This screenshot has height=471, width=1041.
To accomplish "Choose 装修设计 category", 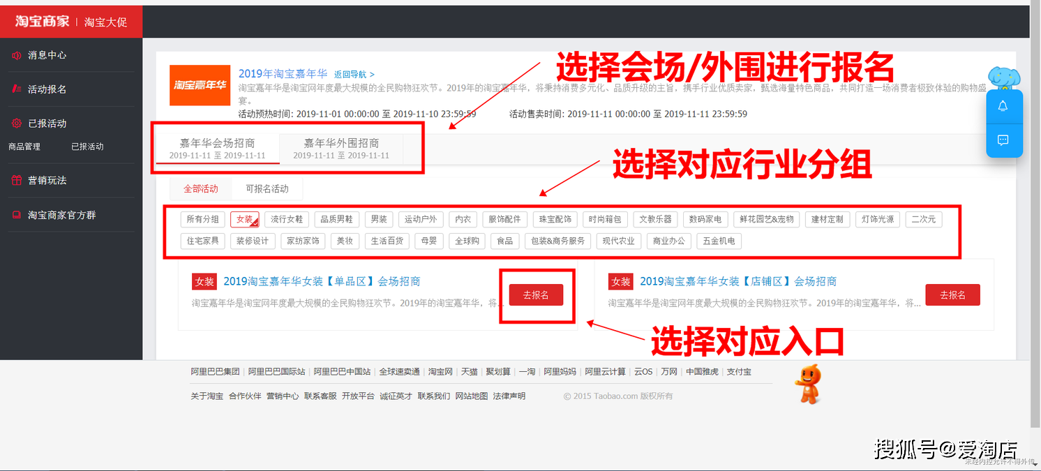I will click(x=253, y=241).
